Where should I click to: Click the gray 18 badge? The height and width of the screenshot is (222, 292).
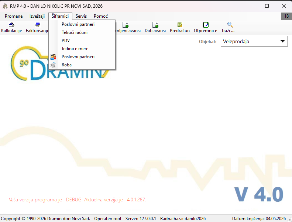tap(286, 16)
